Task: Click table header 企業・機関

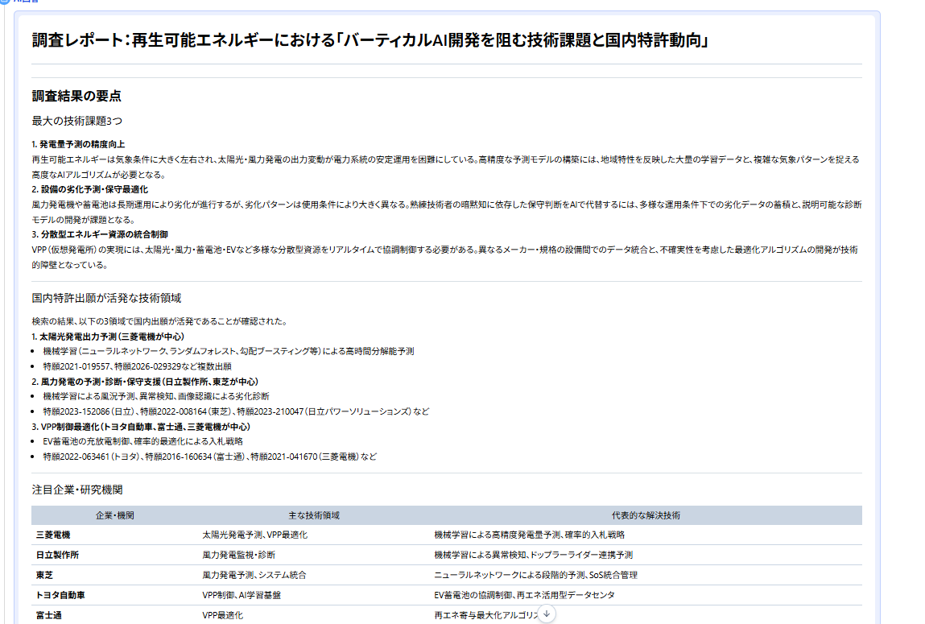Action: 115,515
